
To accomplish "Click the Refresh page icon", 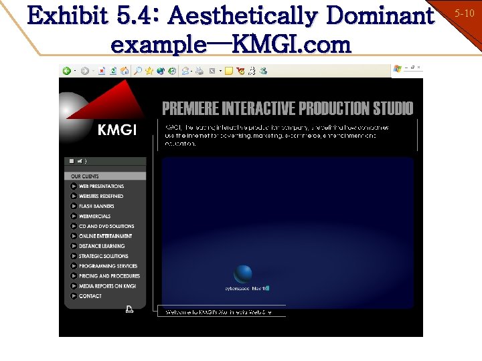I will pyautogui.click(x=113, y=71).
